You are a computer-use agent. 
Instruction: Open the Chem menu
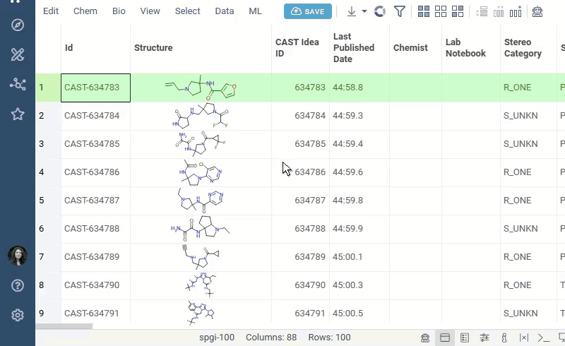point(85,11)
